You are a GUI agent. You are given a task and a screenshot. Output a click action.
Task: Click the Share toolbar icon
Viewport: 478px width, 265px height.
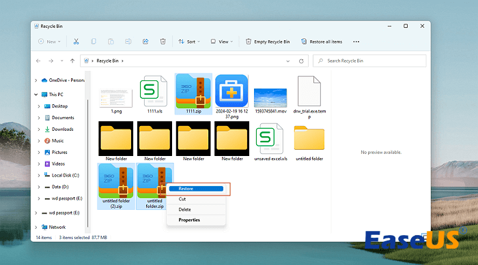point(145,42)
